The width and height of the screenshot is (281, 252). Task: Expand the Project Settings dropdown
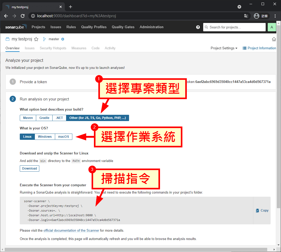click(224, 48)
